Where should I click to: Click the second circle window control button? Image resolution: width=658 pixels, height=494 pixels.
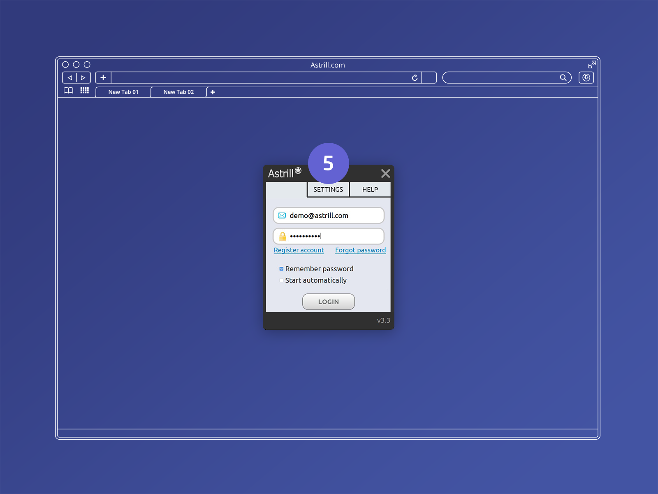point(76,65)
